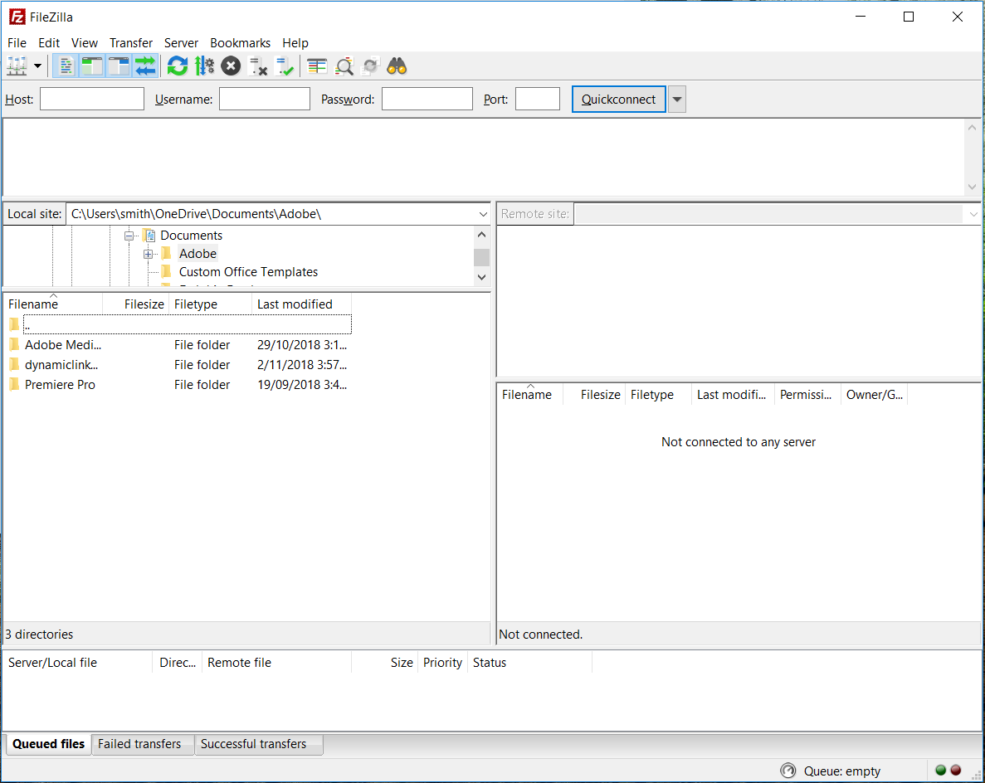Screen dimensions: 985x783
Task: Toggle remote directory tree display
Action: pyautogui.click(x=118, y=66)
